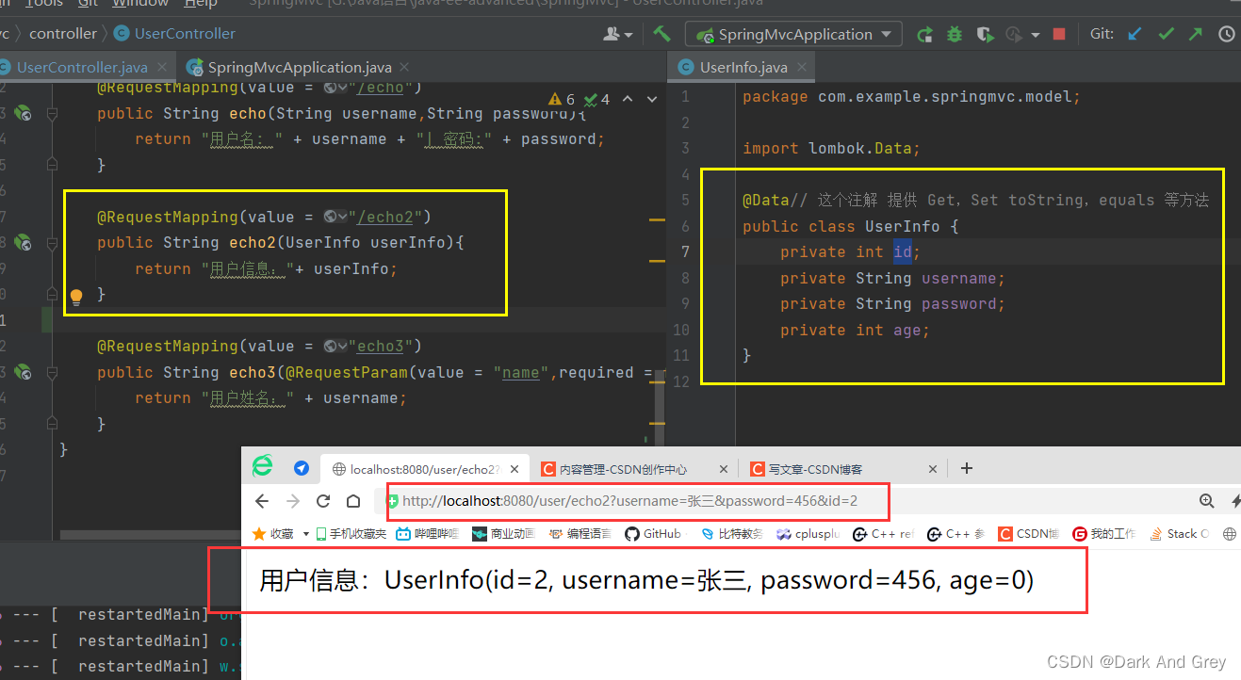Open the Window menu

click(x=140, y=4)
